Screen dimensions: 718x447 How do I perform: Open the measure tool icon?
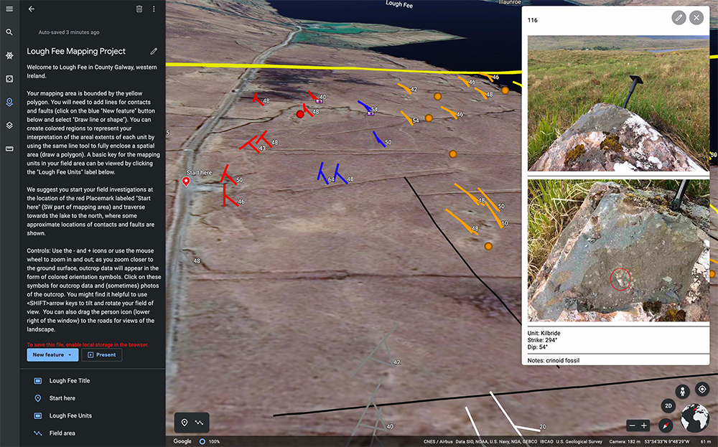[x=9, y=148]
